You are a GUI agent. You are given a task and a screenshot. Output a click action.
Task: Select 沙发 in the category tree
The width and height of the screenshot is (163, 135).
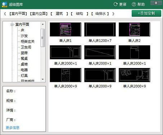24,36
